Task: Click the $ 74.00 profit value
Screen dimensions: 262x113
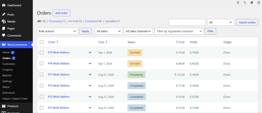Action: tap(194, 75)
